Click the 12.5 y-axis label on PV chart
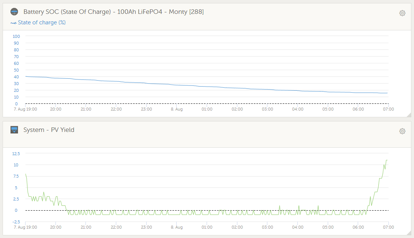414x238 pixels. 16,153
